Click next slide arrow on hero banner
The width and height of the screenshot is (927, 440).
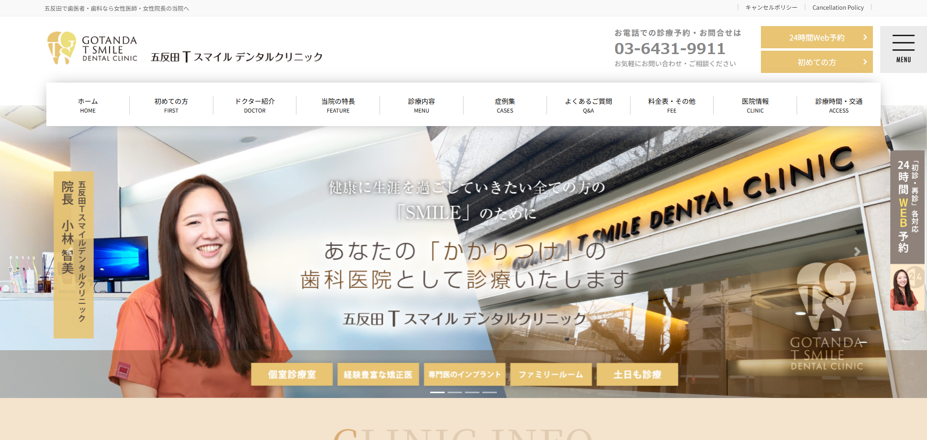point(857,252)
